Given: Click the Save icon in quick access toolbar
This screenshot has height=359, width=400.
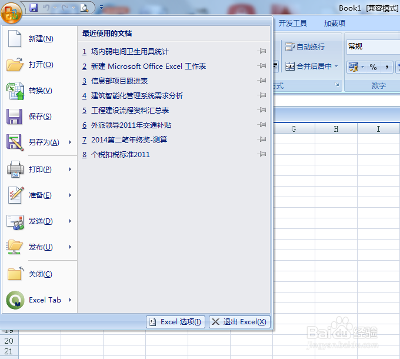Looking at the screenshot, I should (x=34, y=8).
